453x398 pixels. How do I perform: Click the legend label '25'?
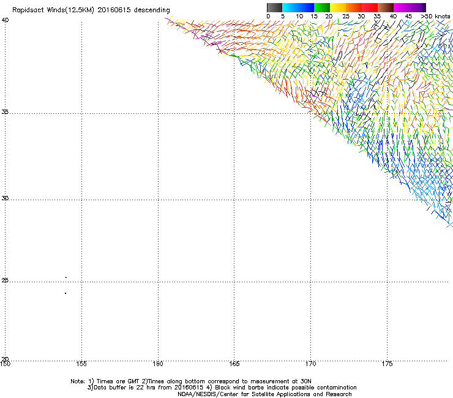pos(346,17)
